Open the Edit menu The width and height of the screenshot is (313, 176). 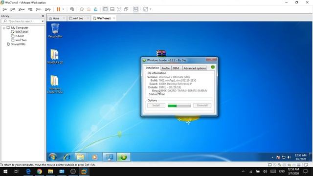tap(13, 9)
